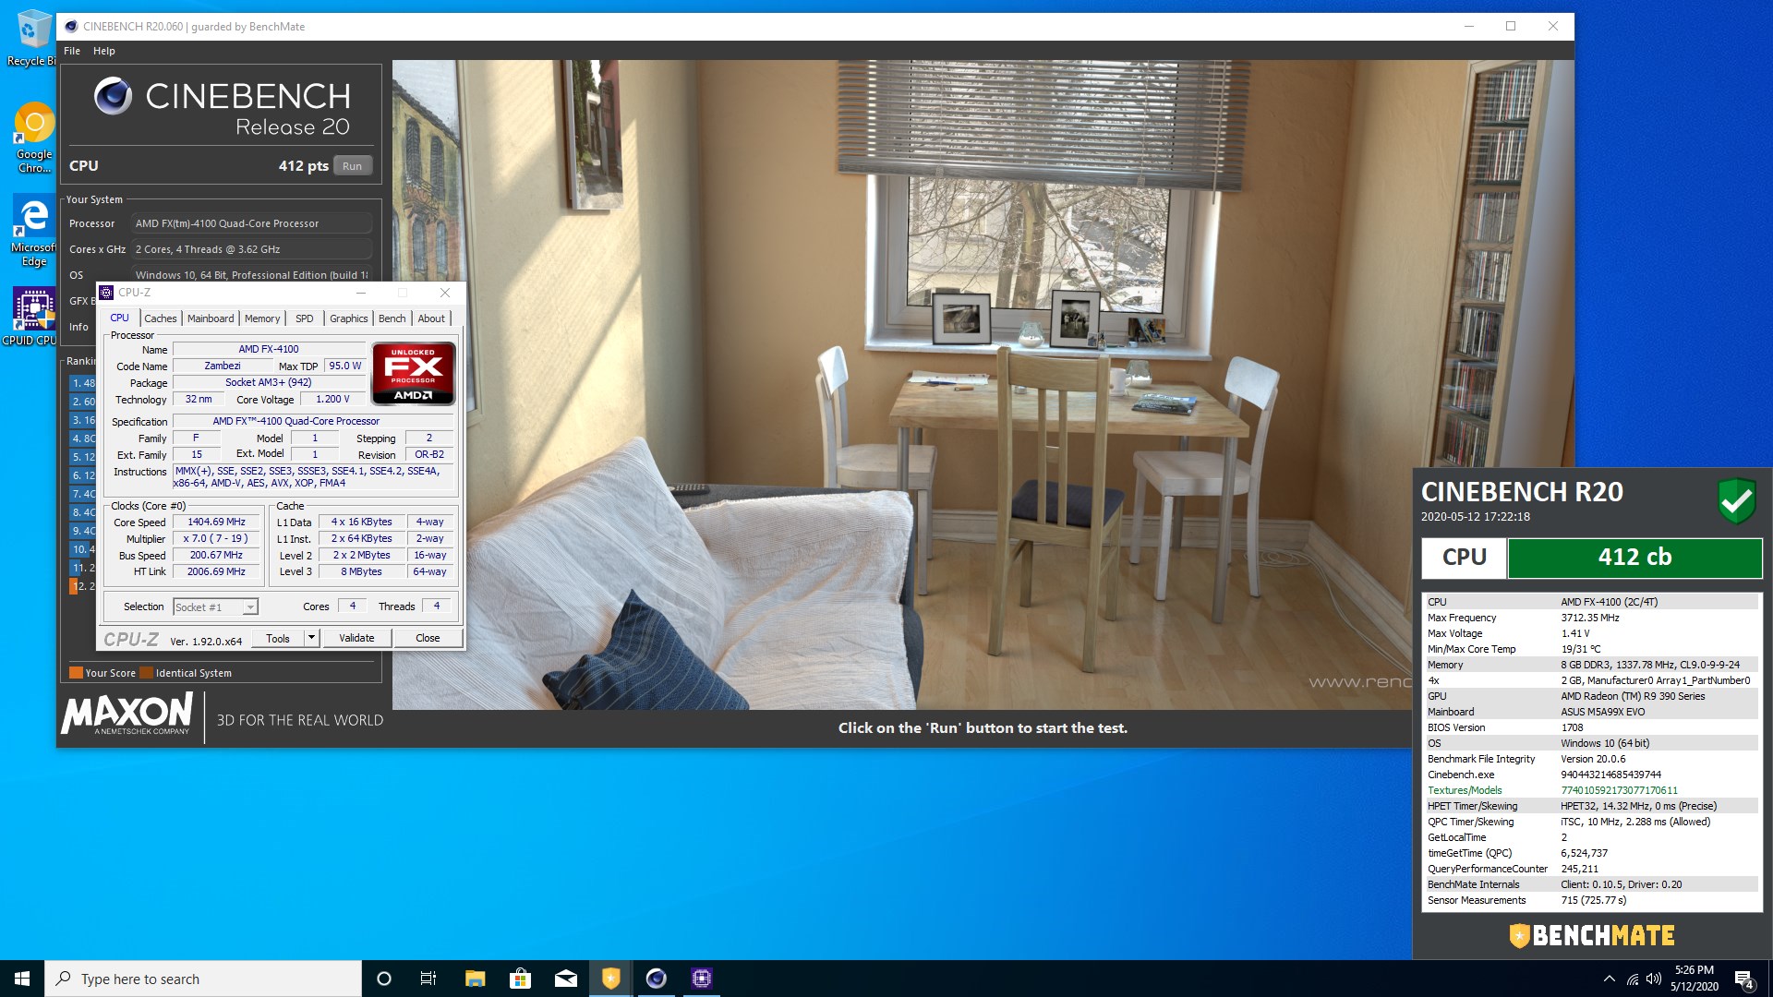
Task: Open the Mail app from the taskbar
Action: pos(565,979)
